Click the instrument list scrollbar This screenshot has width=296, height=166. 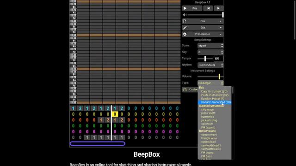tap(233, 90)
